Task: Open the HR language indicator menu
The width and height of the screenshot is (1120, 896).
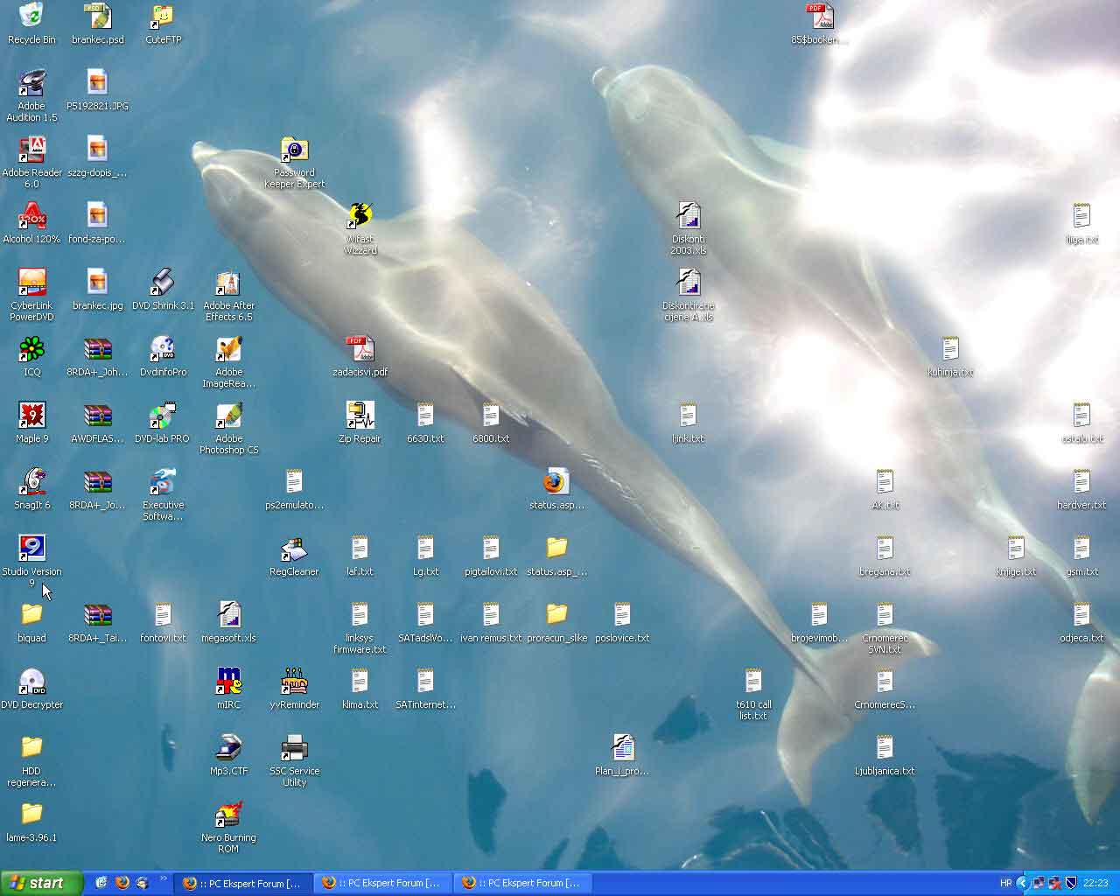Action: [x=1005, y=883]
